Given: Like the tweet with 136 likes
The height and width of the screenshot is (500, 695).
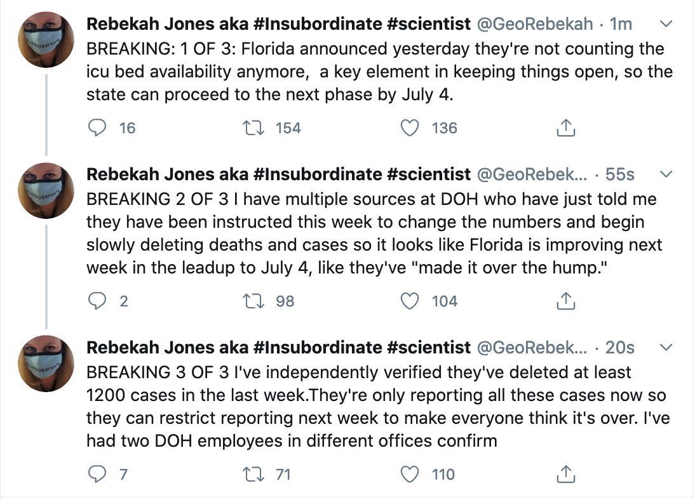Looking at the screenshot, I should pyautogui.click(x=411, y=128).
